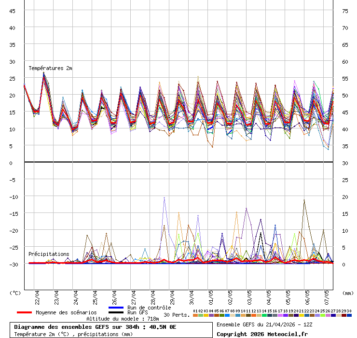This screenshot has width=357, height=338.
Task: Click the (°C) unit label
Action: (x=15, y=293)
